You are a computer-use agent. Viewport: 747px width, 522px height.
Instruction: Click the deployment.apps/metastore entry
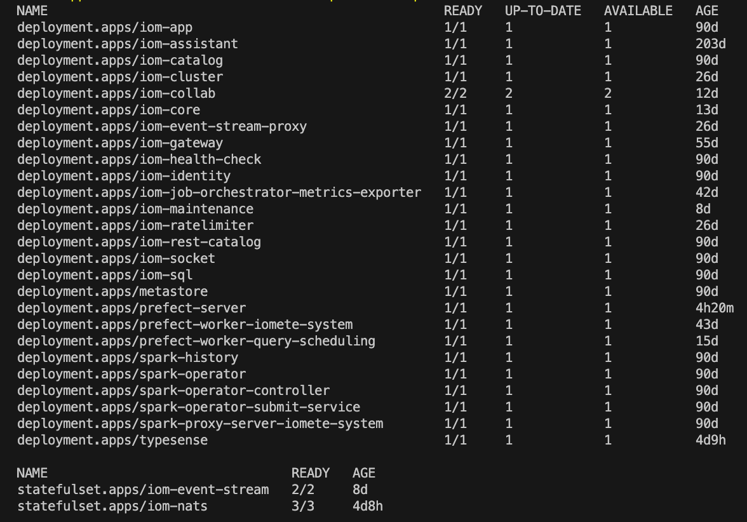(112, 291)
